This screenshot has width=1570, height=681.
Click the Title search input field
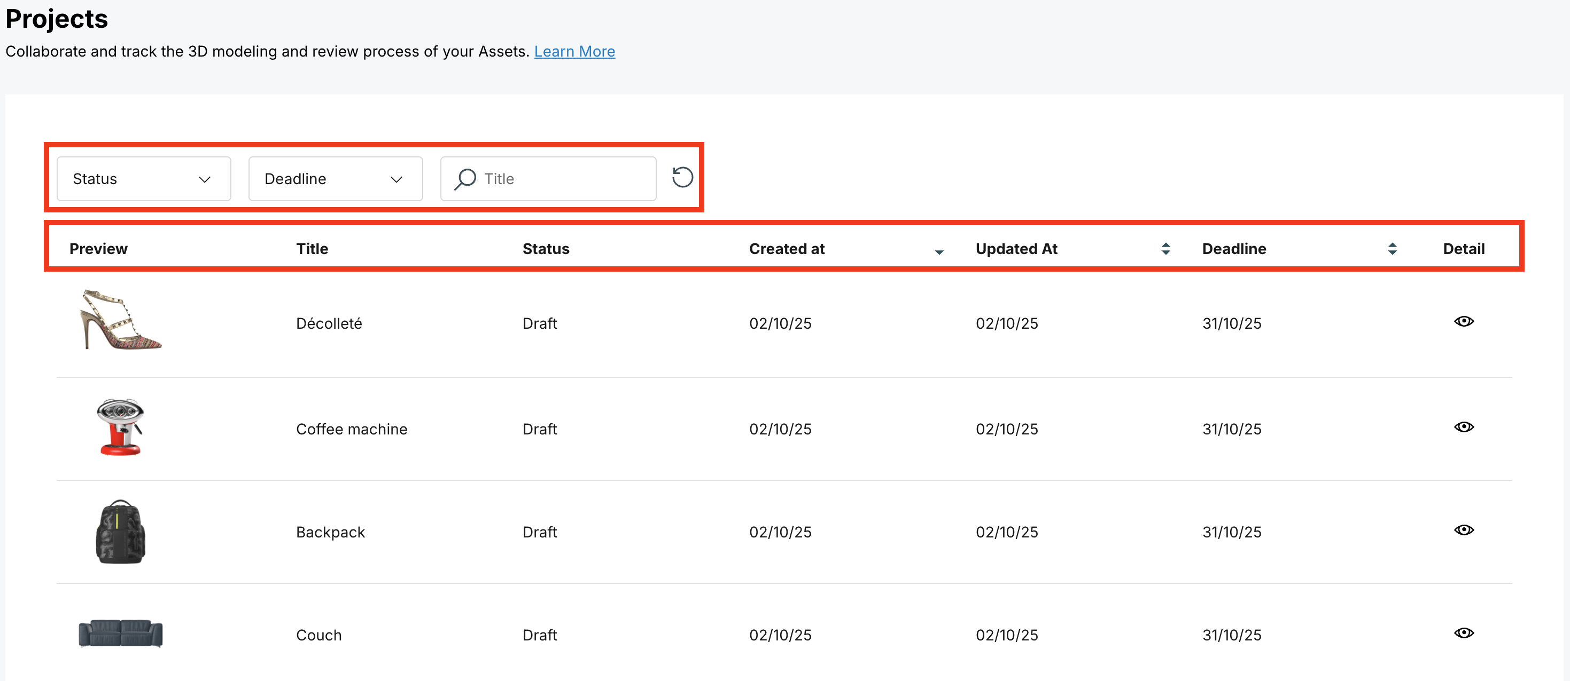(x=548, y=179)
